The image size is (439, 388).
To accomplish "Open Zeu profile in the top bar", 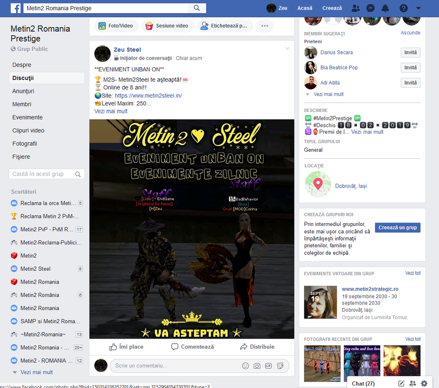I will pos(277,8).
